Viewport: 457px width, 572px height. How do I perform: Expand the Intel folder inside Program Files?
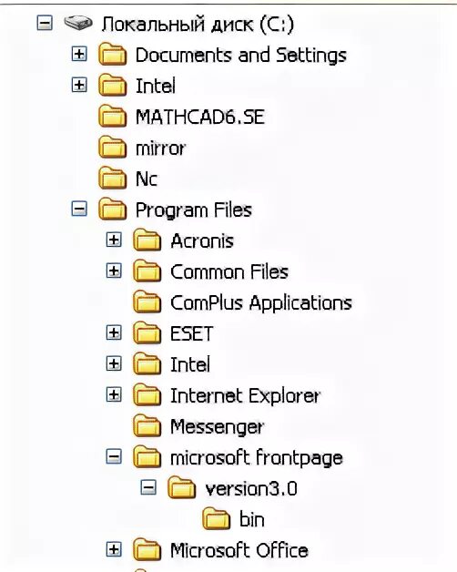pyautogui.click(x=114, y=363)
